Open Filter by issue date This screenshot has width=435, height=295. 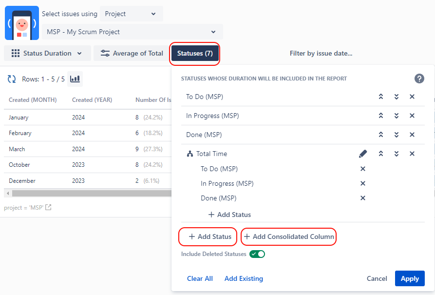tap(321, 53)
